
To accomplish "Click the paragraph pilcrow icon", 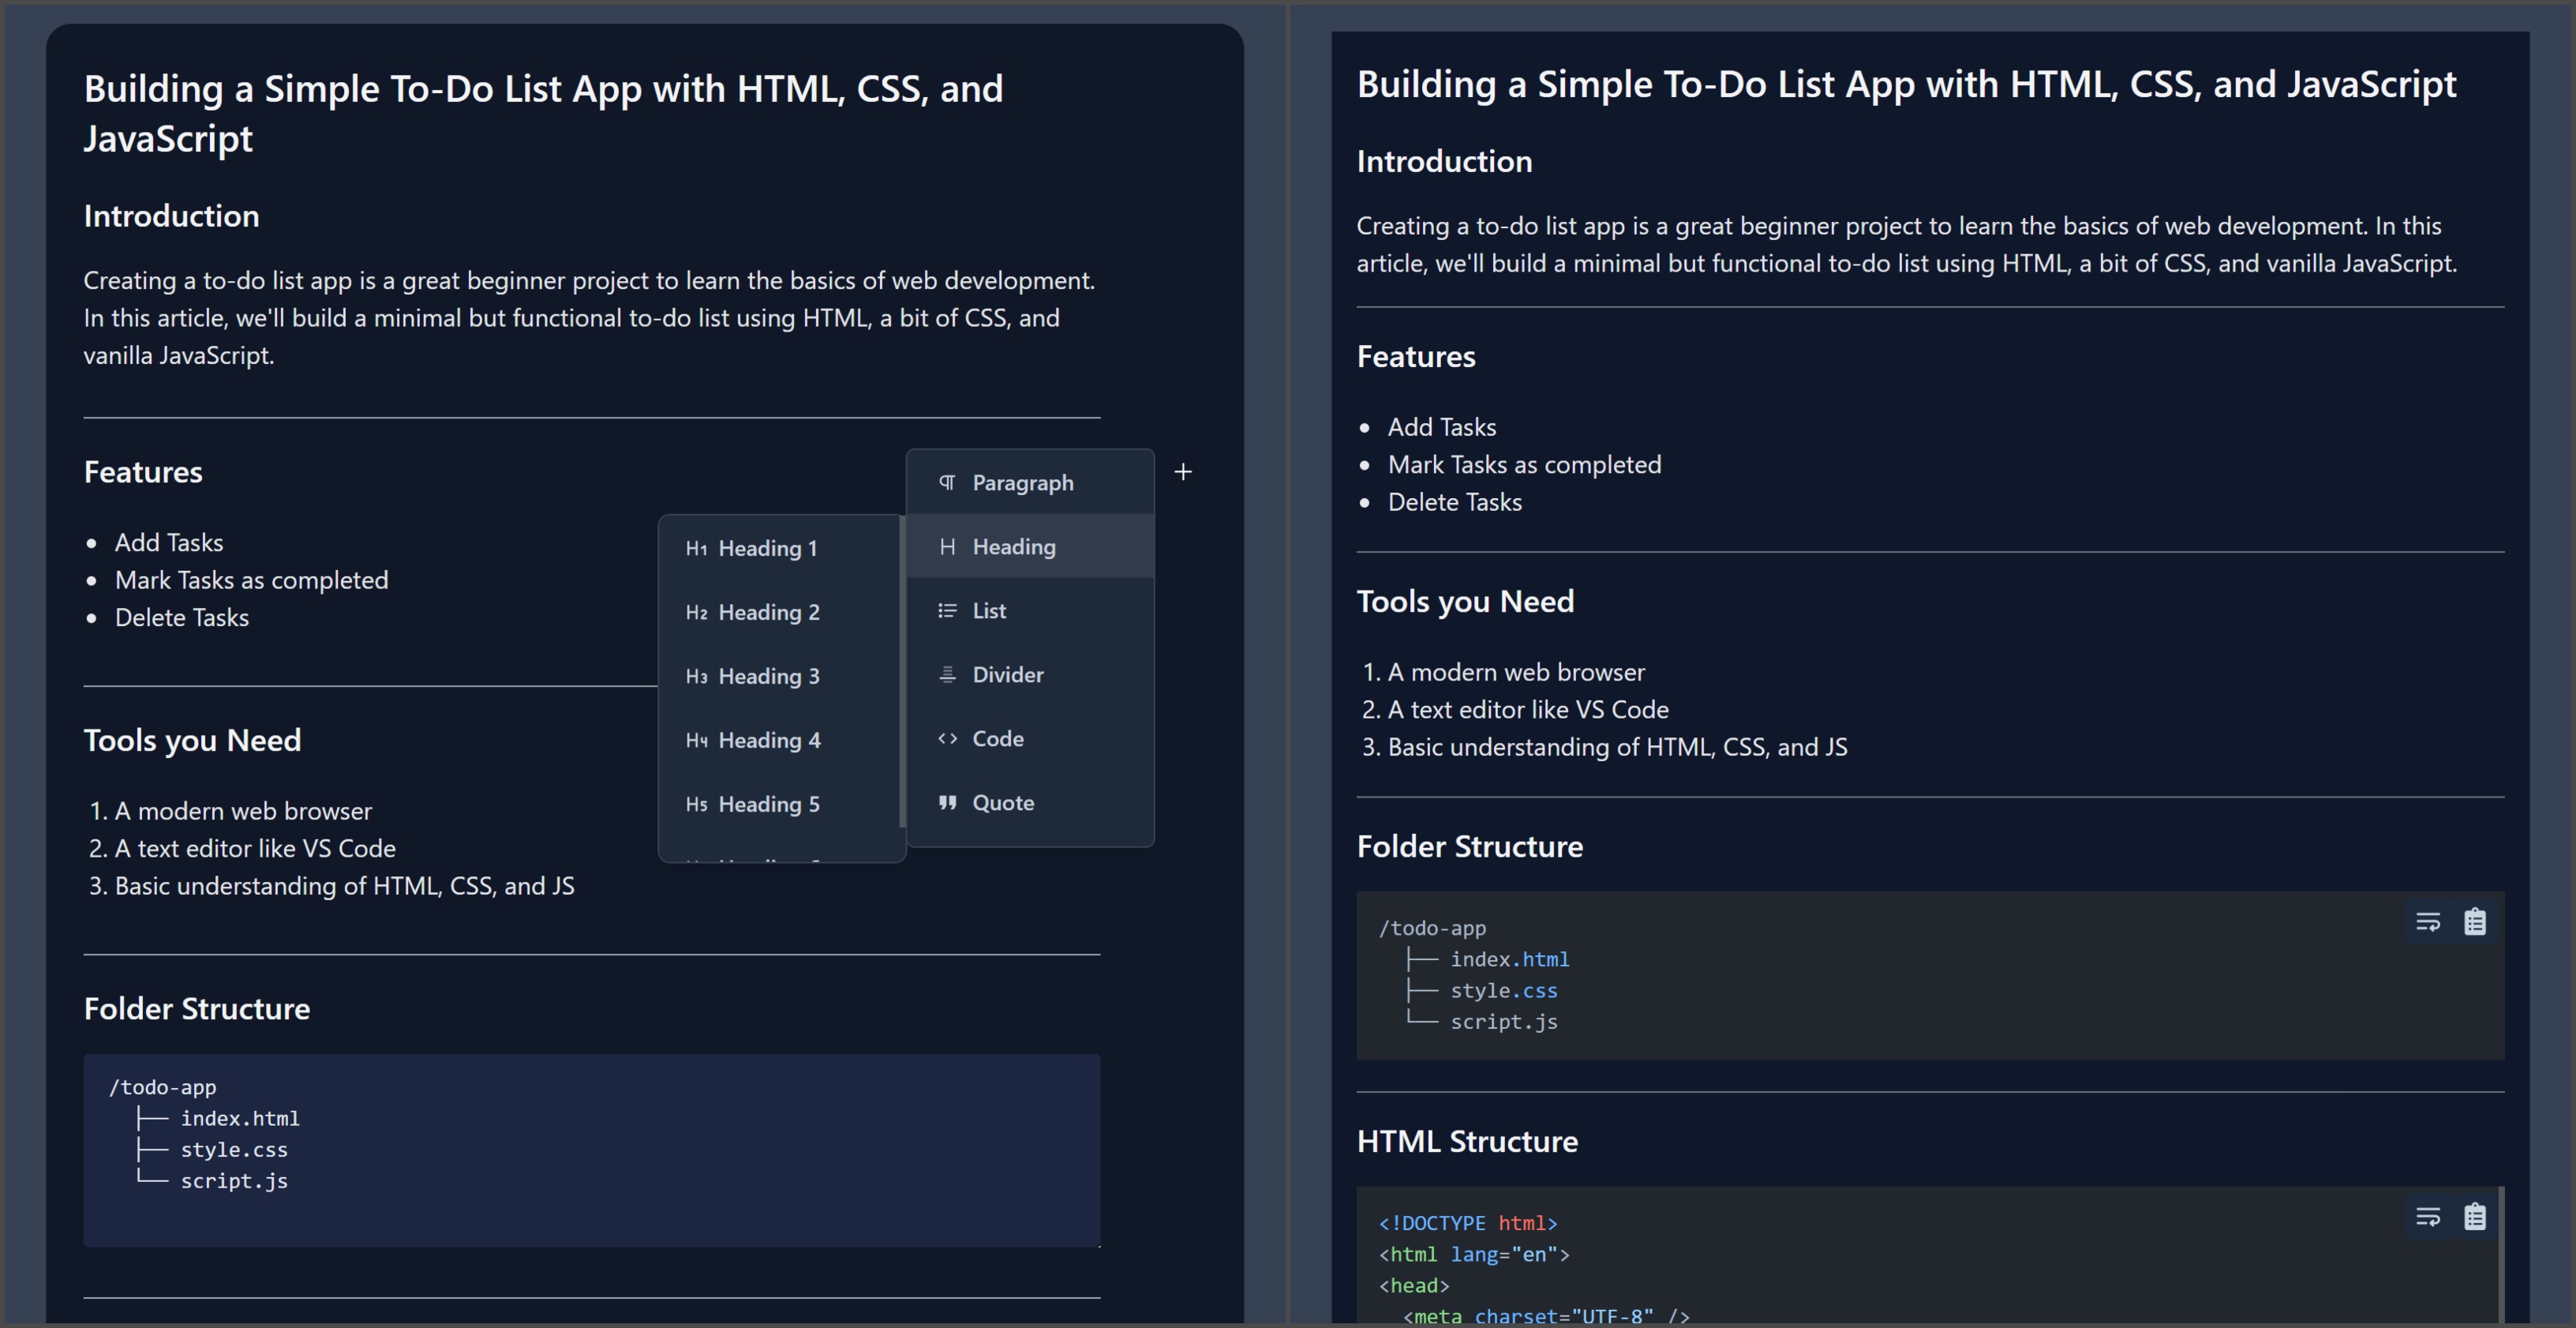I will point(947,483).
